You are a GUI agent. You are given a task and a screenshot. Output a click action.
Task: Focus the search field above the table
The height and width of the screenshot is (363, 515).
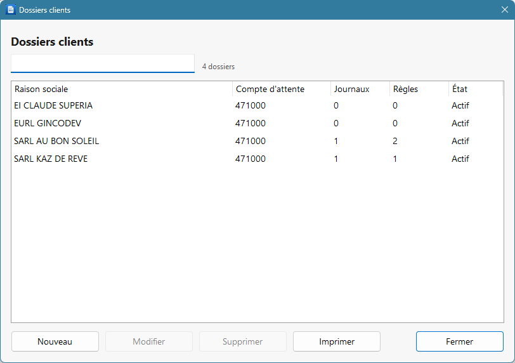point(103,63)
